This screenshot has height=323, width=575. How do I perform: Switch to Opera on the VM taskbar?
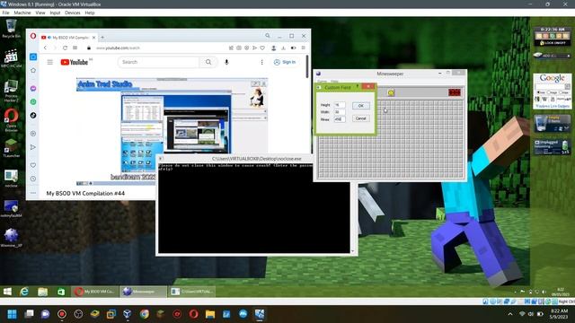(94, 292)
